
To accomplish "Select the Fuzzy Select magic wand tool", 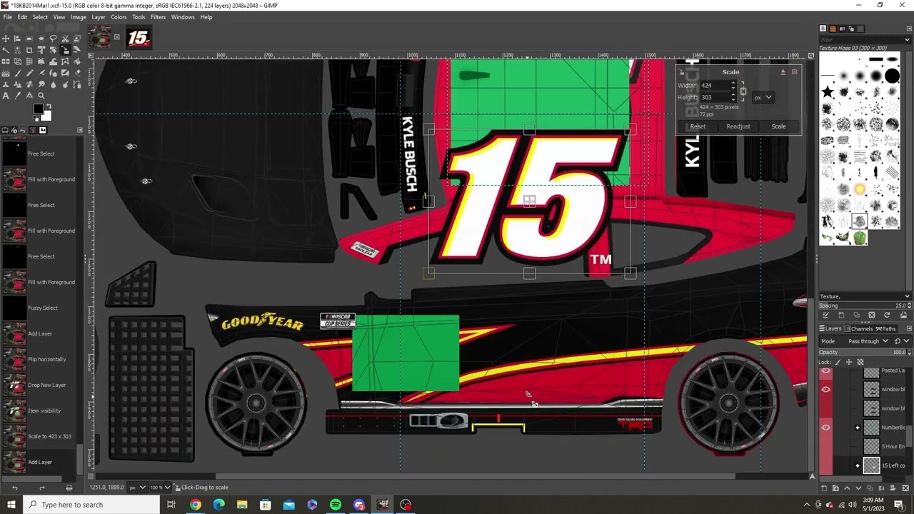I will (6, 50).
